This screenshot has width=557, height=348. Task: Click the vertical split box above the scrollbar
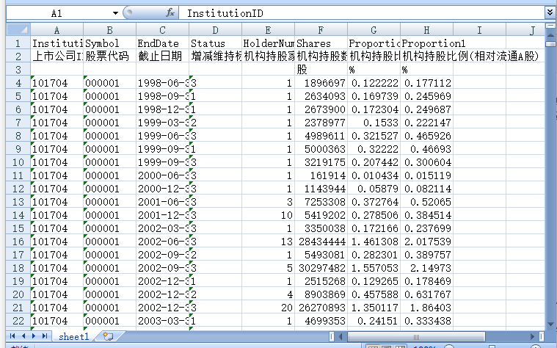pos(550,26)
